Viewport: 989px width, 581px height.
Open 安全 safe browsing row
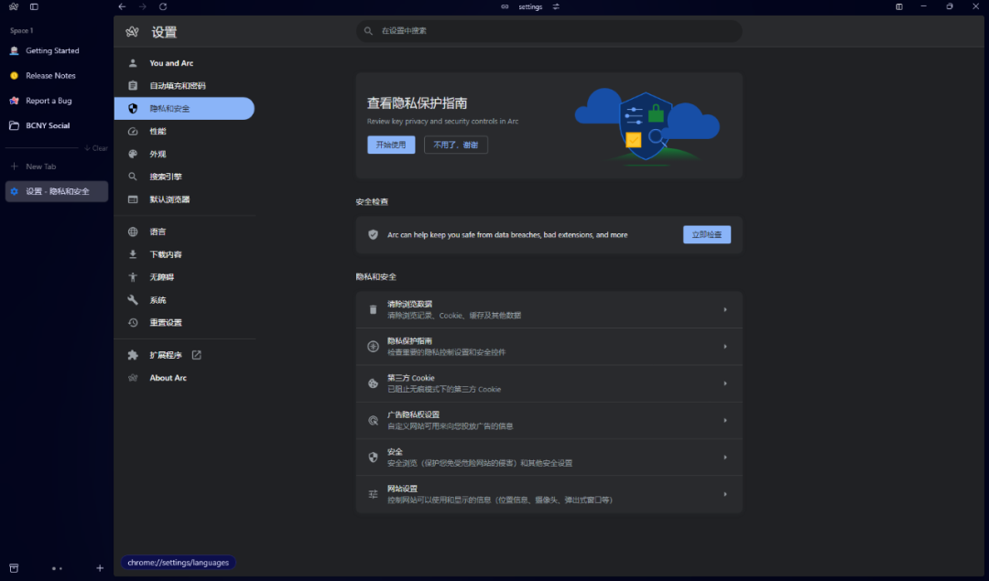[549, 457]
